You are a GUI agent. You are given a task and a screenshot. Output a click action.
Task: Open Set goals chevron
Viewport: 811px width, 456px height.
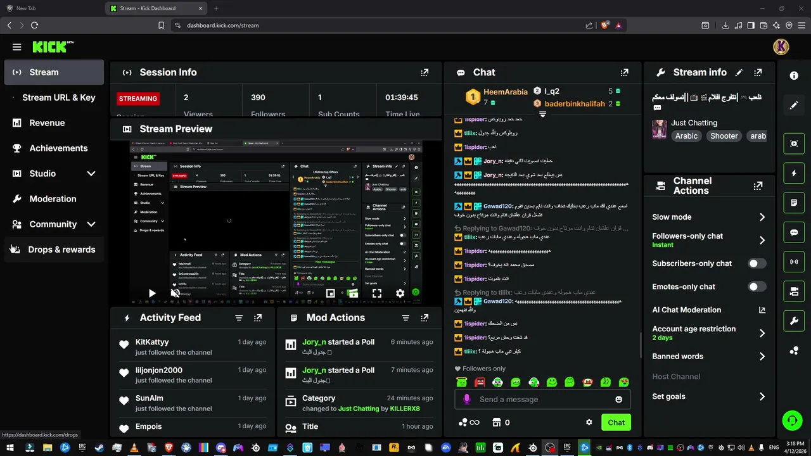[762, 396]
